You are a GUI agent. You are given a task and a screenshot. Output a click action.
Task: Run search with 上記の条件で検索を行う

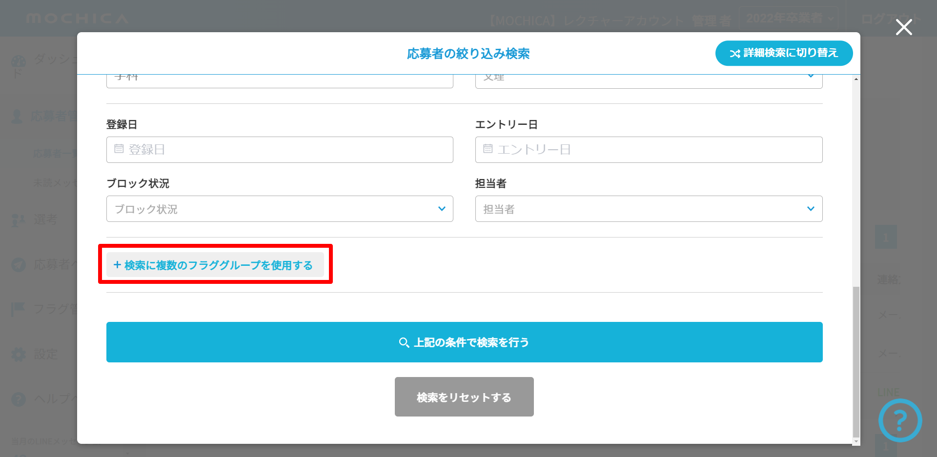point(464,342)
